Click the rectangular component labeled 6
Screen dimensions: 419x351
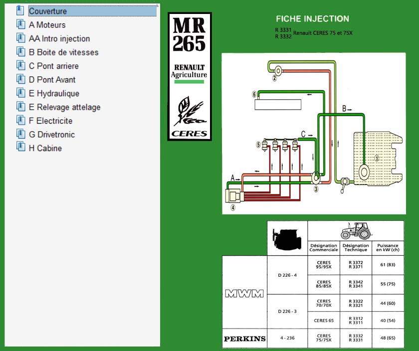tap(278, 104)
